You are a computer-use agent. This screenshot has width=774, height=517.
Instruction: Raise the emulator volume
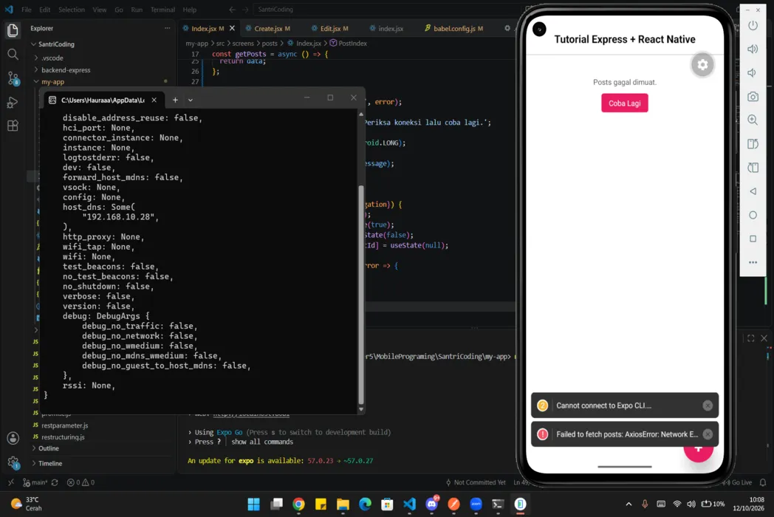point(753,49)
